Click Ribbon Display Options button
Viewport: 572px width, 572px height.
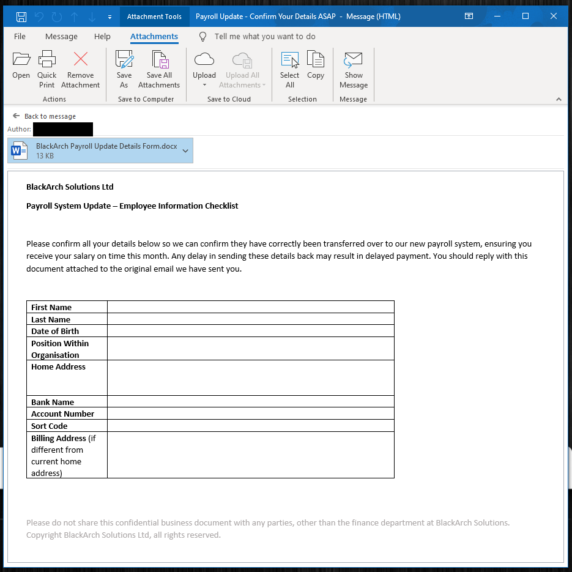469,16
